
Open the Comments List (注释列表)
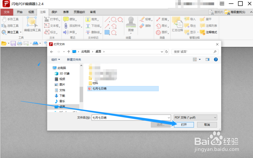[208, 26]
